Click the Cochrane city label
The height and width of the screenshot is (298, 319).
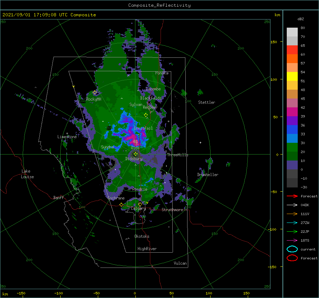point(116,198)
